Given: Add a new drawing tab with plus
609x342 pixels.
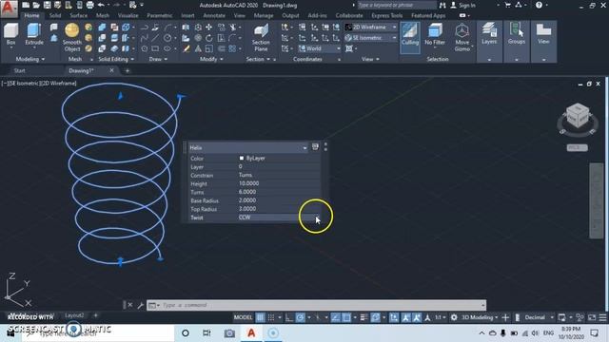Looking at the screenshot, I should pyautogui.click(x=127, y=70).
